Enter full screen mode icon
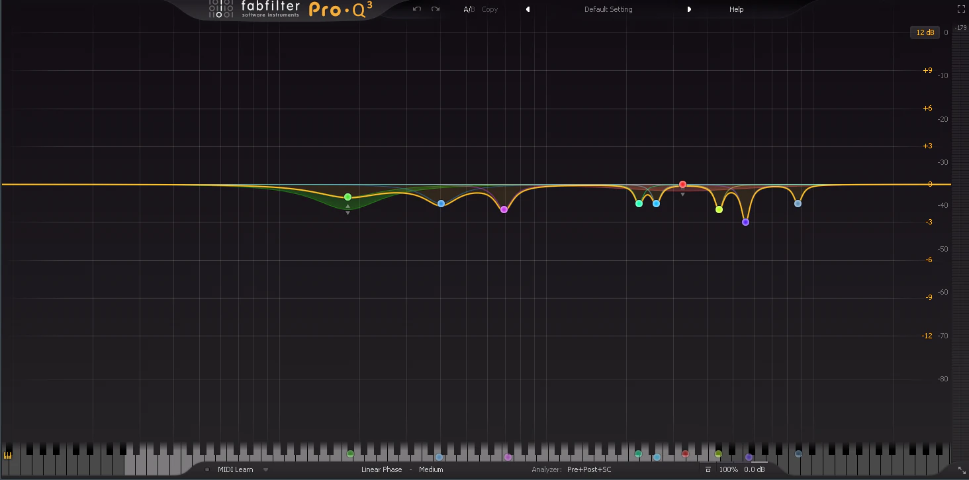This screenshot has height=480, width=969. (961, 9)
